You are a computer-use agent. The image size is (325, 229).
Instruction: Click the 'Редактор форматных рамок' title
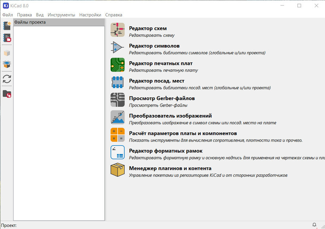(x=166, y=151)
